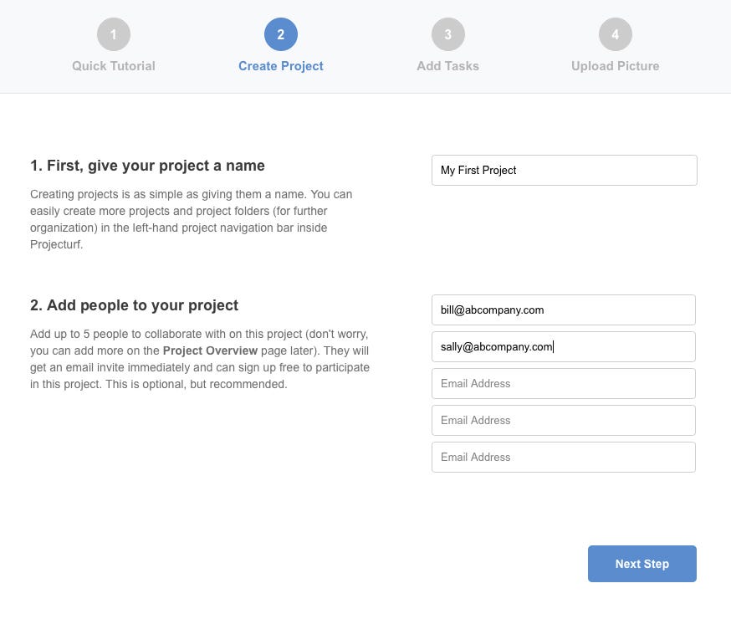Click the "Add people to your project" heading
This screenshot has width=731, height=619.
click(134, 305)
